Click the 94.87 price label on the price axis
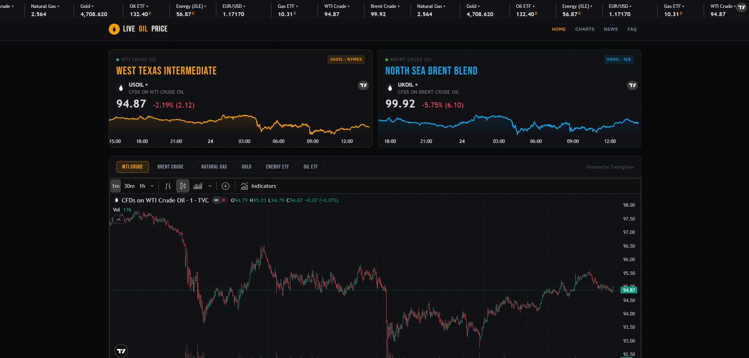749x358 pixels. pyautogui.click(x=628, y=290)
